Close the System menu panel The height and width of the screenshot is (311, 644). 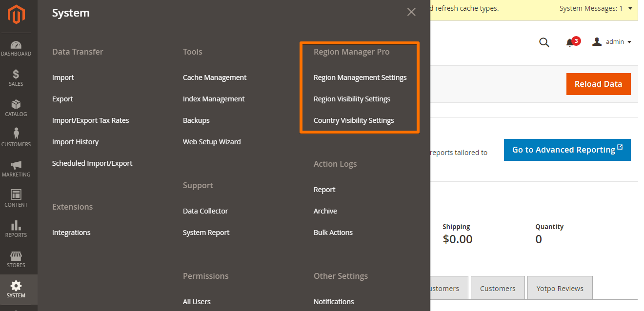pos(411,12)
